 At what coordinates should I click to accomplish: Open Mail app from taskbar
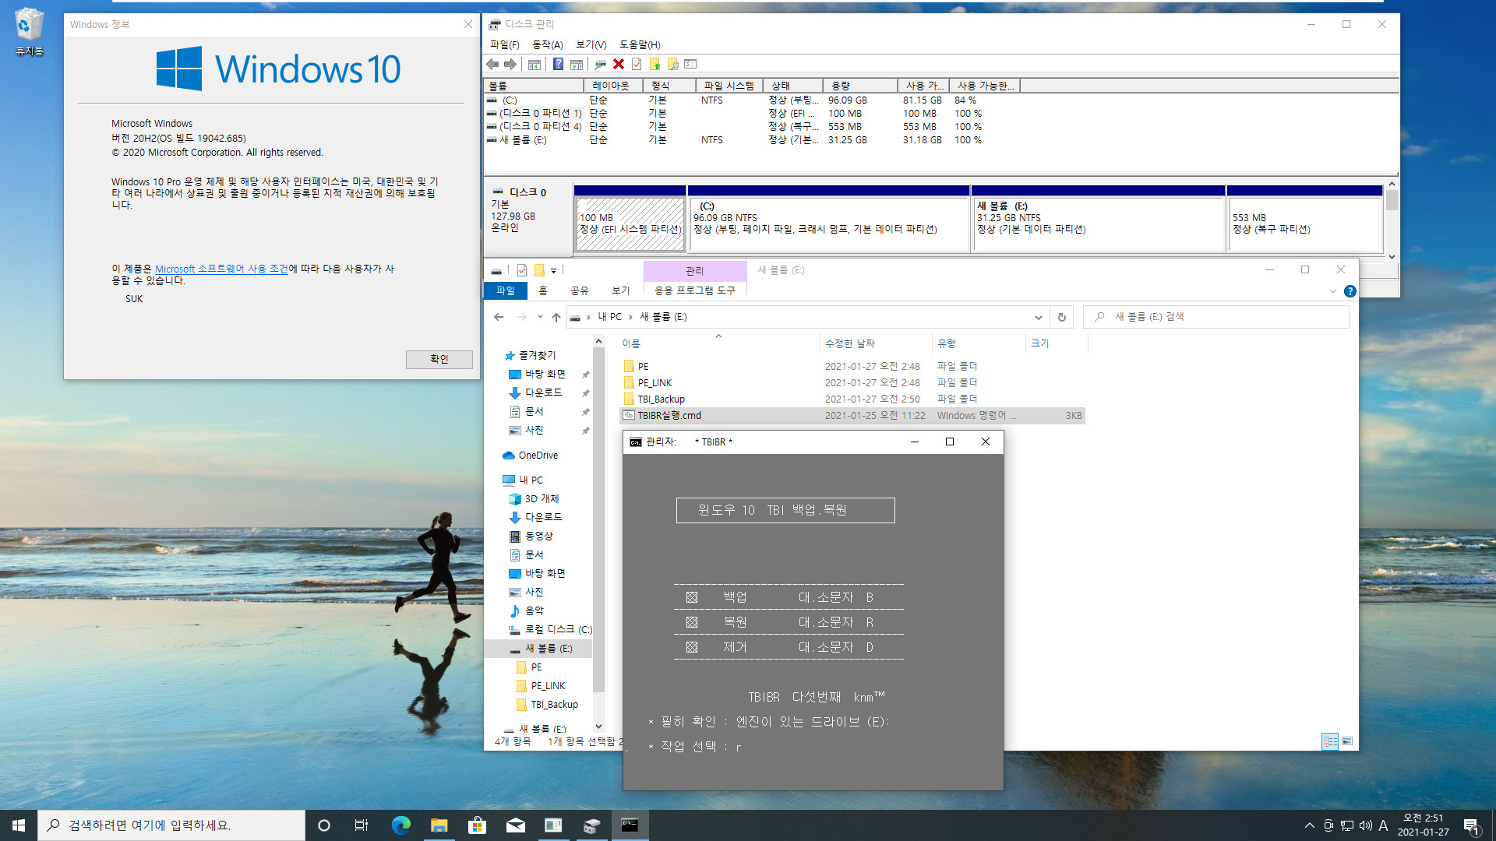pyautogui.click(x=515, y=825)
